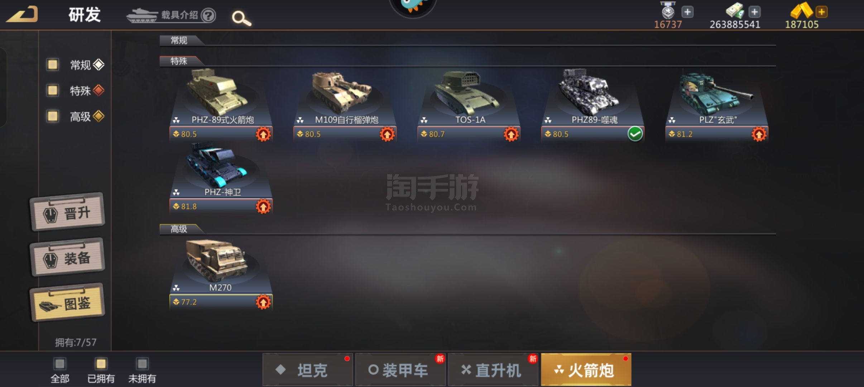Switch to the 坦克 tab
Screen dimensions: 864x387
[308, 369]
